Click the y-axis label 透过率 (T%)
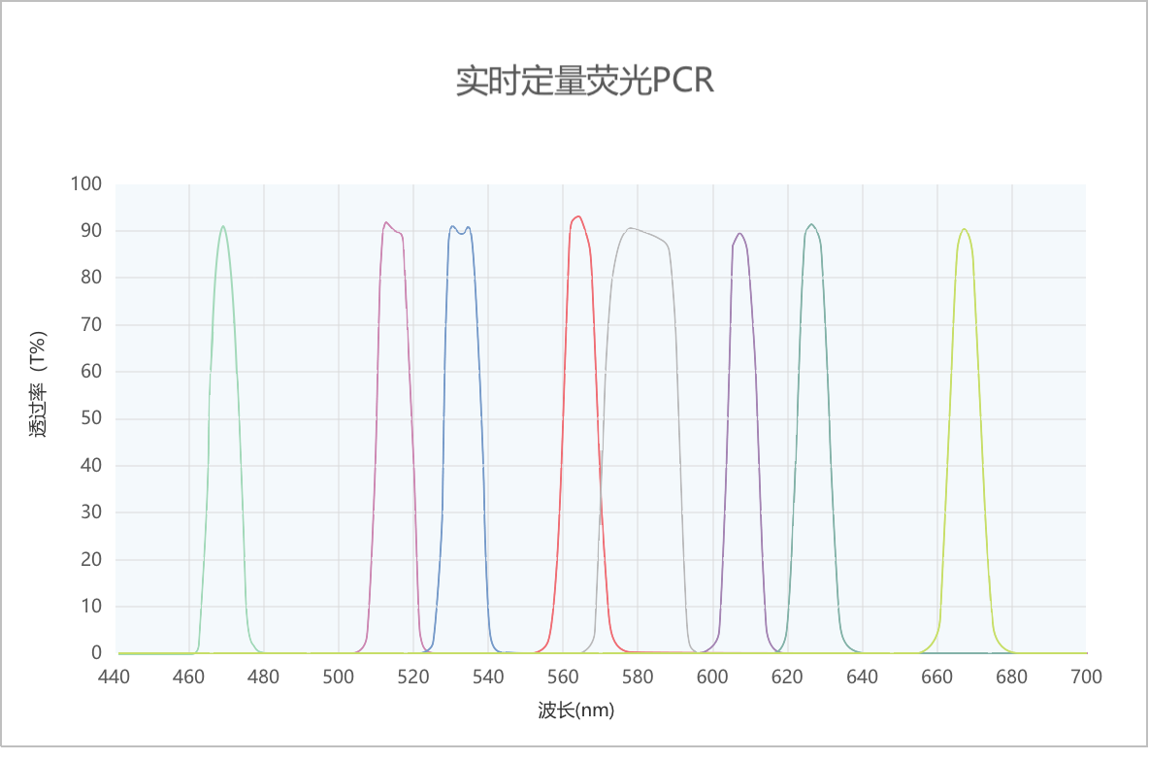The height and width of the screenshot is (760, 1149). point(39,384)
